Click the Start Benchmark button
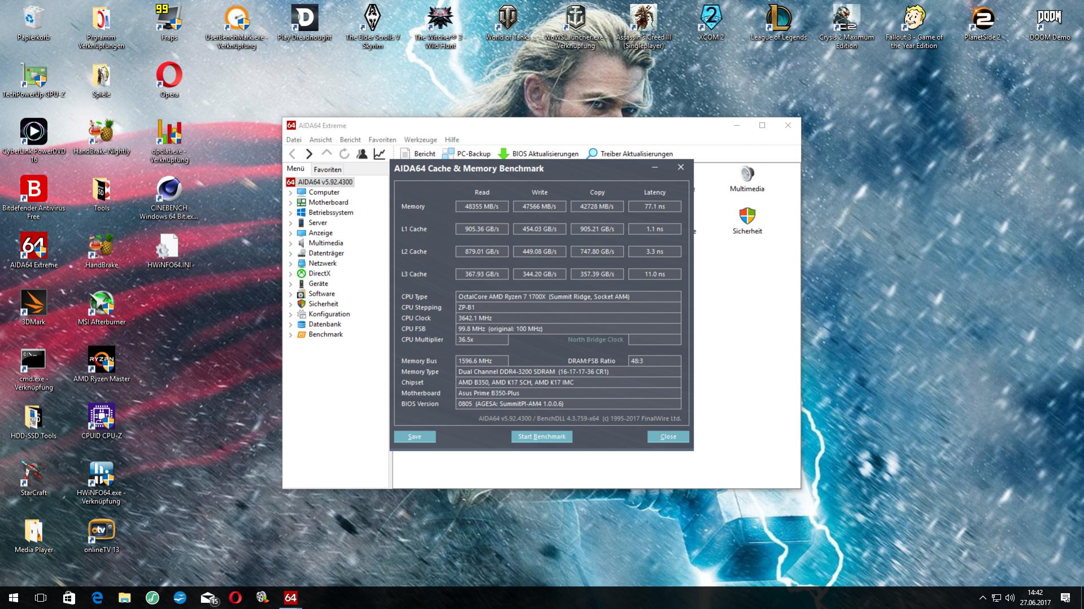 [x=542, y=436]
